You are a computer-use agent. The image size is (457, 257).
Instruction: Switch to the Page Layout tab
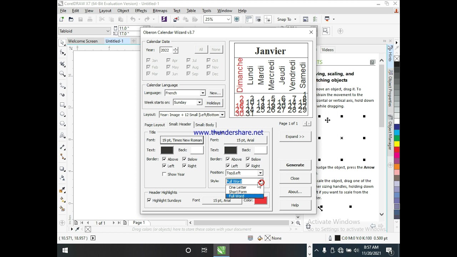tap(155, 125)
